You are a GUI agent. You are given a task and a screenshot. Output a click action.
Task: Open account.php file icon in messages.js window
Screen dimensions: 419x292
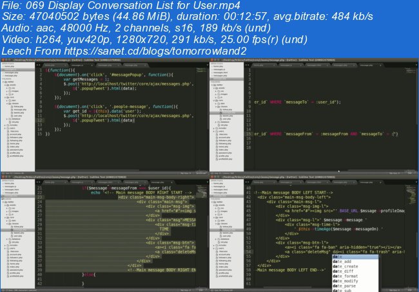(x=8, y=134)
